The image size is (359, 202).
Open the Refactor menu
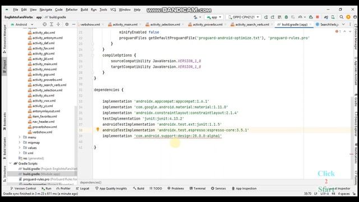tap(71, 10)
